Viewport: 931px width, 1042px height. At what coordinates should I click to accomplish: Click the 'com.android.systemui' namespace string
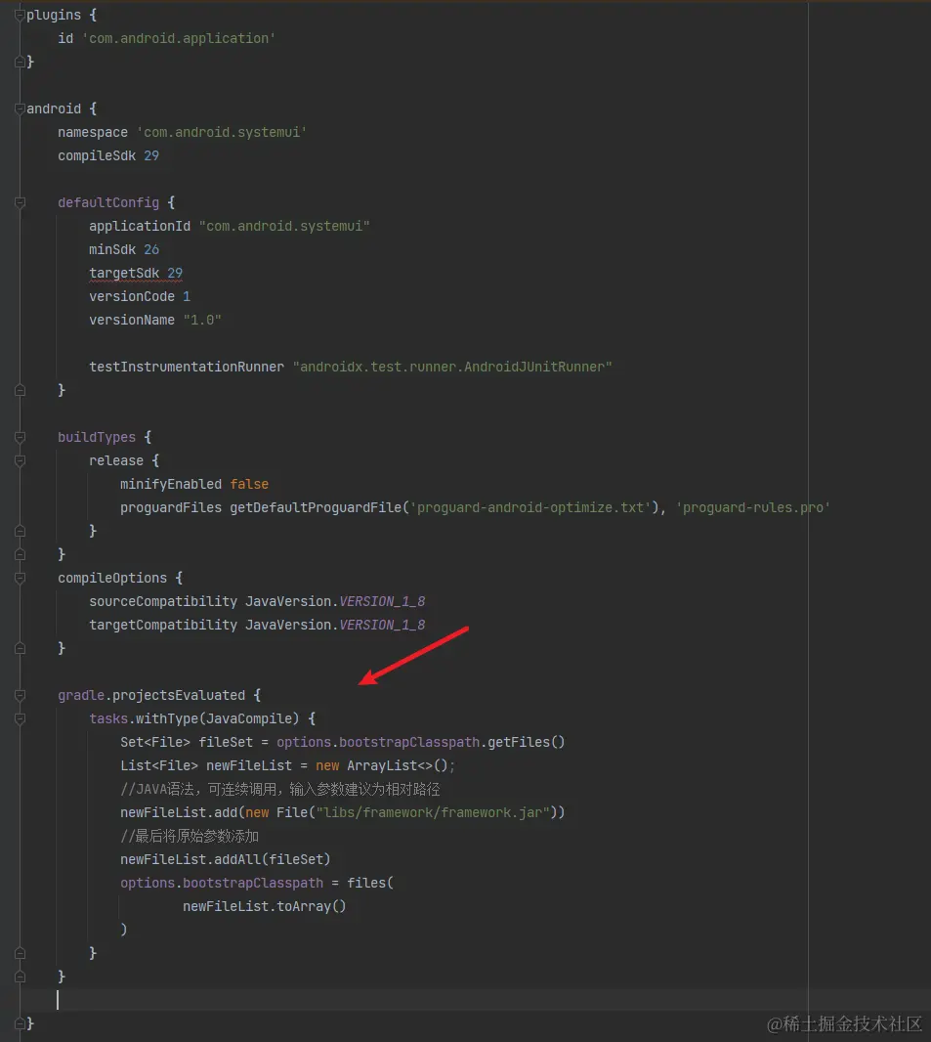221,132
